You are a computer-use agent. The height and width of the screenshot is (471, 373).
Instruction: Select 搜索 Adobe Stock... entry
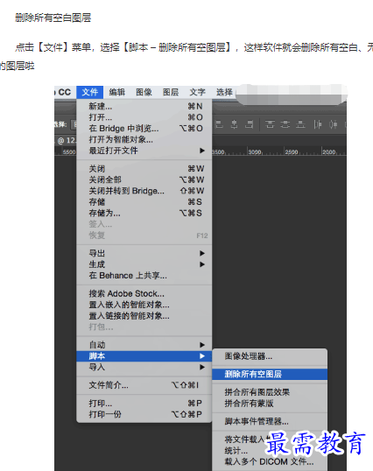coord(144,294)
